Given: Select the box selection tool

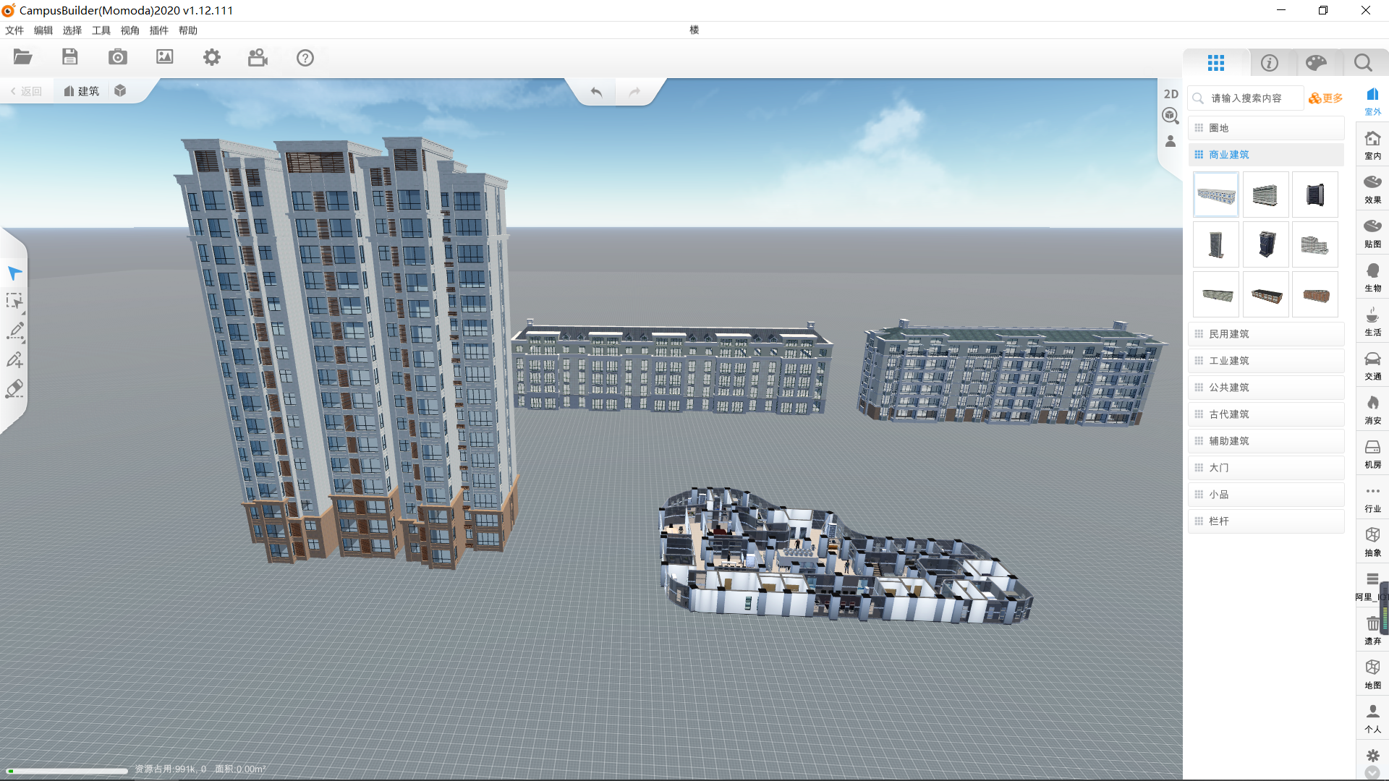Looking at the screenshot, I should point(14,302).
